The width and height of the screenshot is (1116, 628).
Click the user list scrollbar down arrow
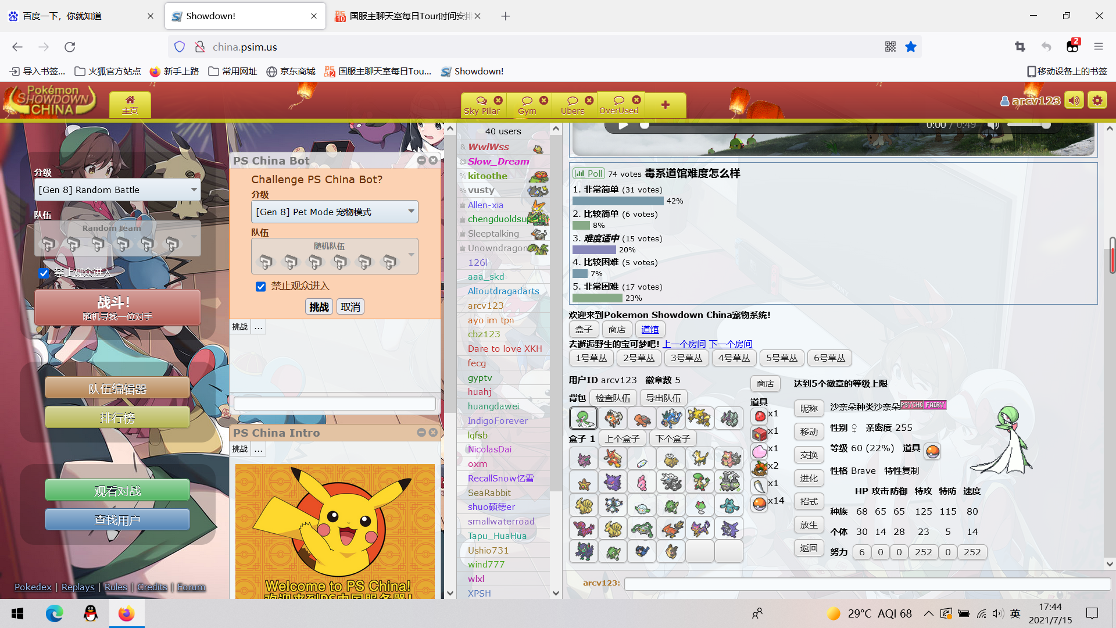(556, 593)
